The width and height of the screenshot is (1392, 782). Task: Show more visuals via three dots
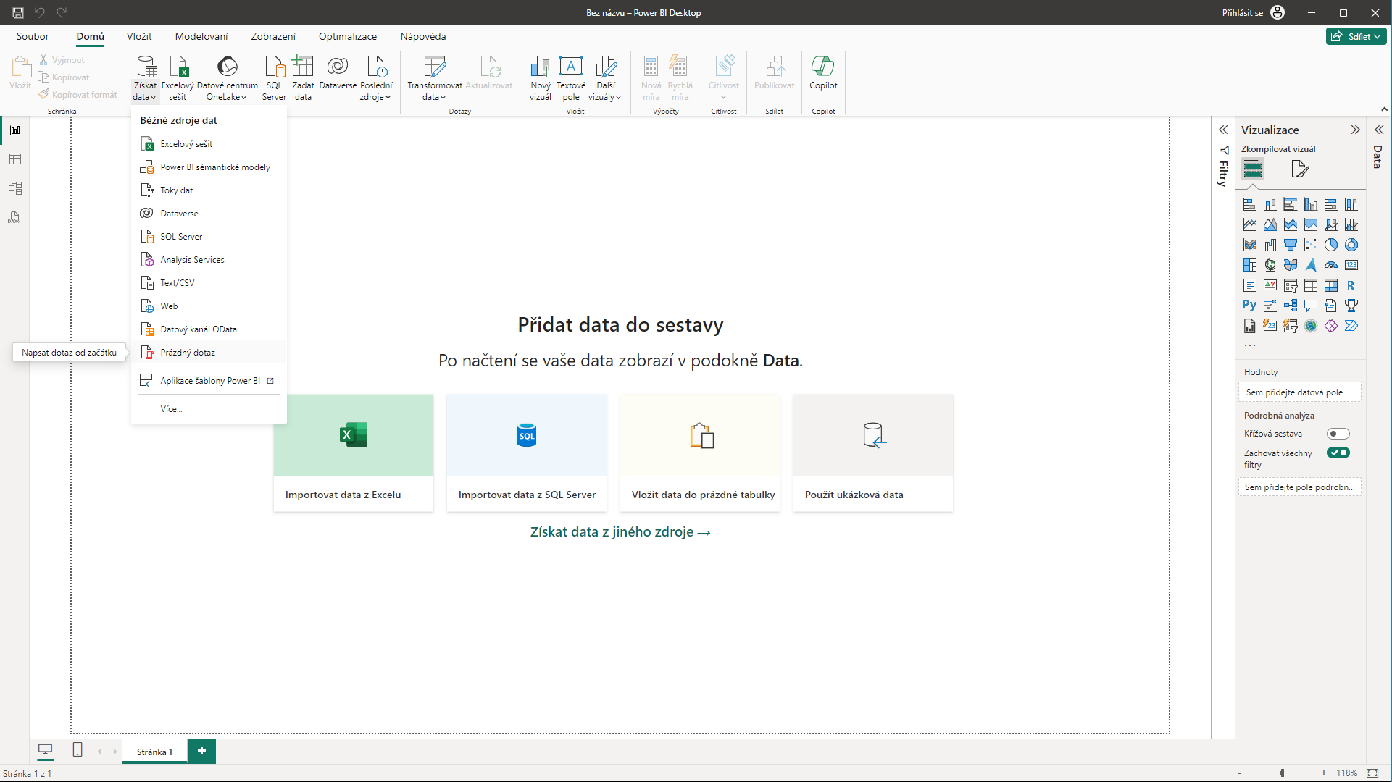pos(1250,345)
